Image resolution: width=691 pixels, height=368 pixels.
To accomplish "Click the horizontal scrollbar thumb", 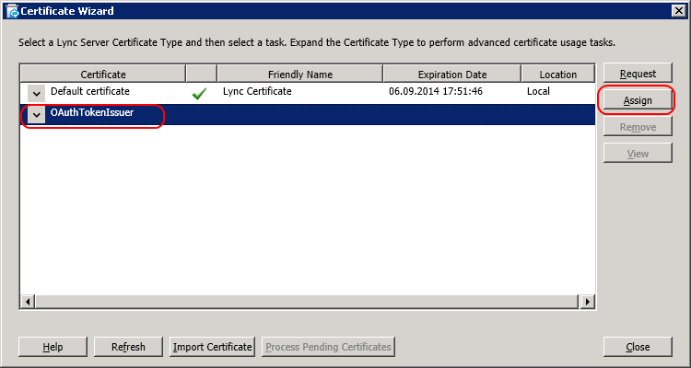I will point(306,302).
